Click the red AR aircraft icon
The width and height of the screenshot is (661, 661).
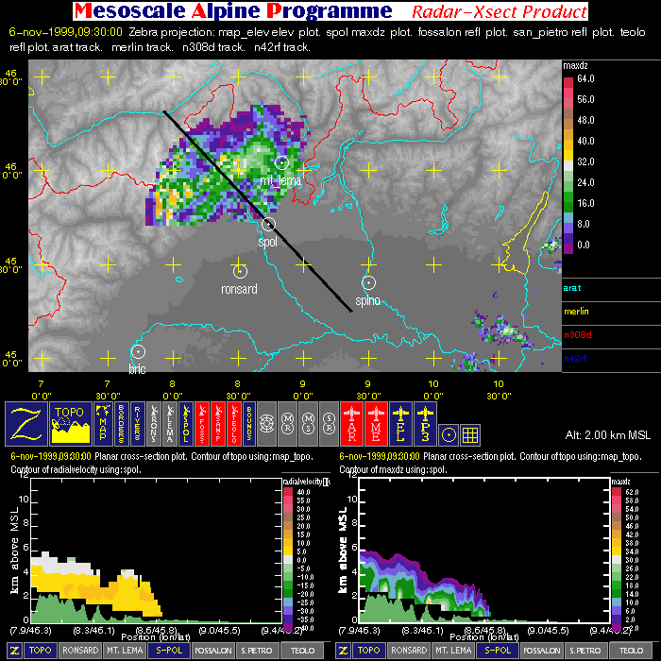pyautogui.click(x=351, y=424)
